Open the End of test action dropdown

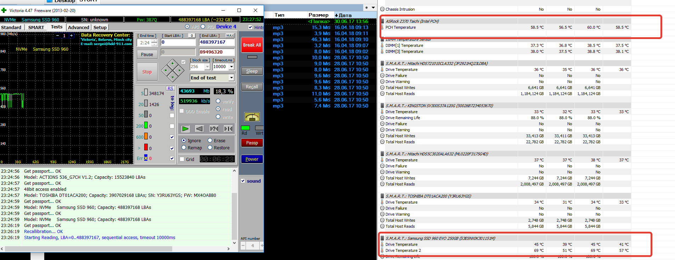tap(231, 78)
